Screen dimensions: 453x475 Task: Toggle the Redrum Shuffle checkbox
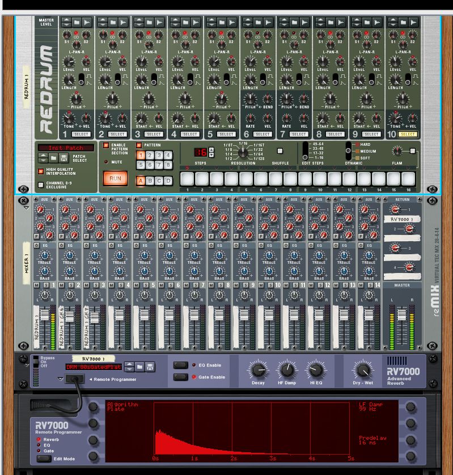pyautogui.click(x=280, y=150)
